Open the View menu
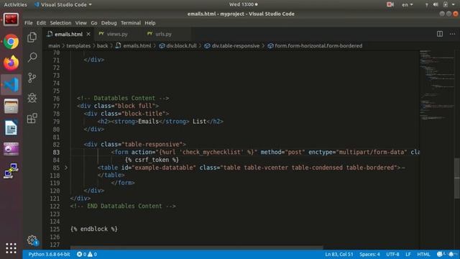 coord(80,23)
